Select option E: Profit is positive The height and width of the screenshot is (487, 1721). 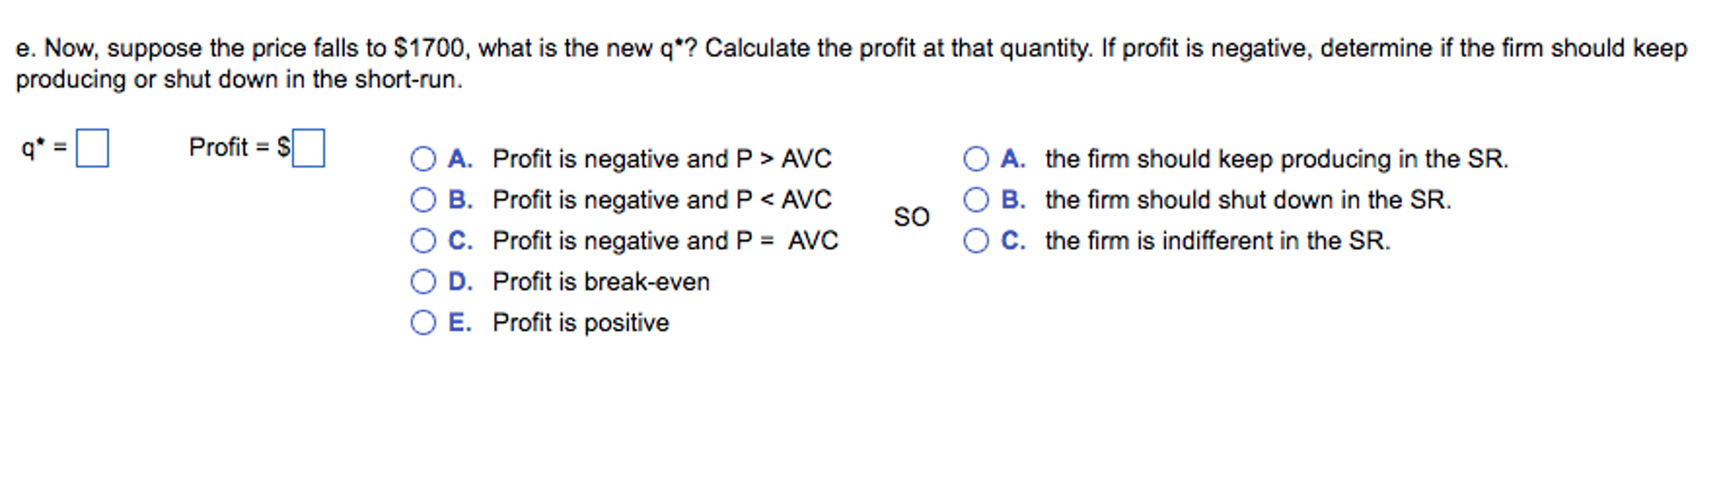pyautogui.click(x=425, y=322)
